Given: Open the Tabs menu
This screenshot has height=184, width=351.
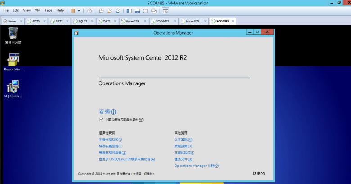Looking at the screenshot, I should point(48,10).
